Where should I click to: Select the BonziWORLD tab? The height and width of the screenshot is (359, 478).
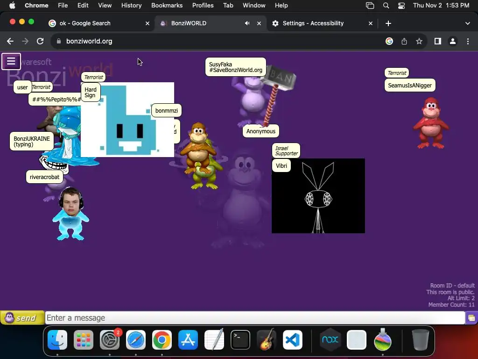201,23
